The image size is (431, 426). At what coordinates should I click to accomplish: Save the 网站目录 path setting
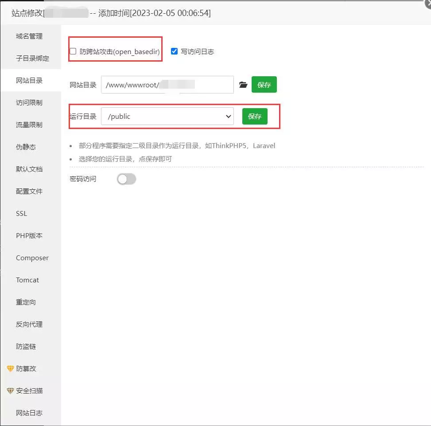click(x=264, y=85)
